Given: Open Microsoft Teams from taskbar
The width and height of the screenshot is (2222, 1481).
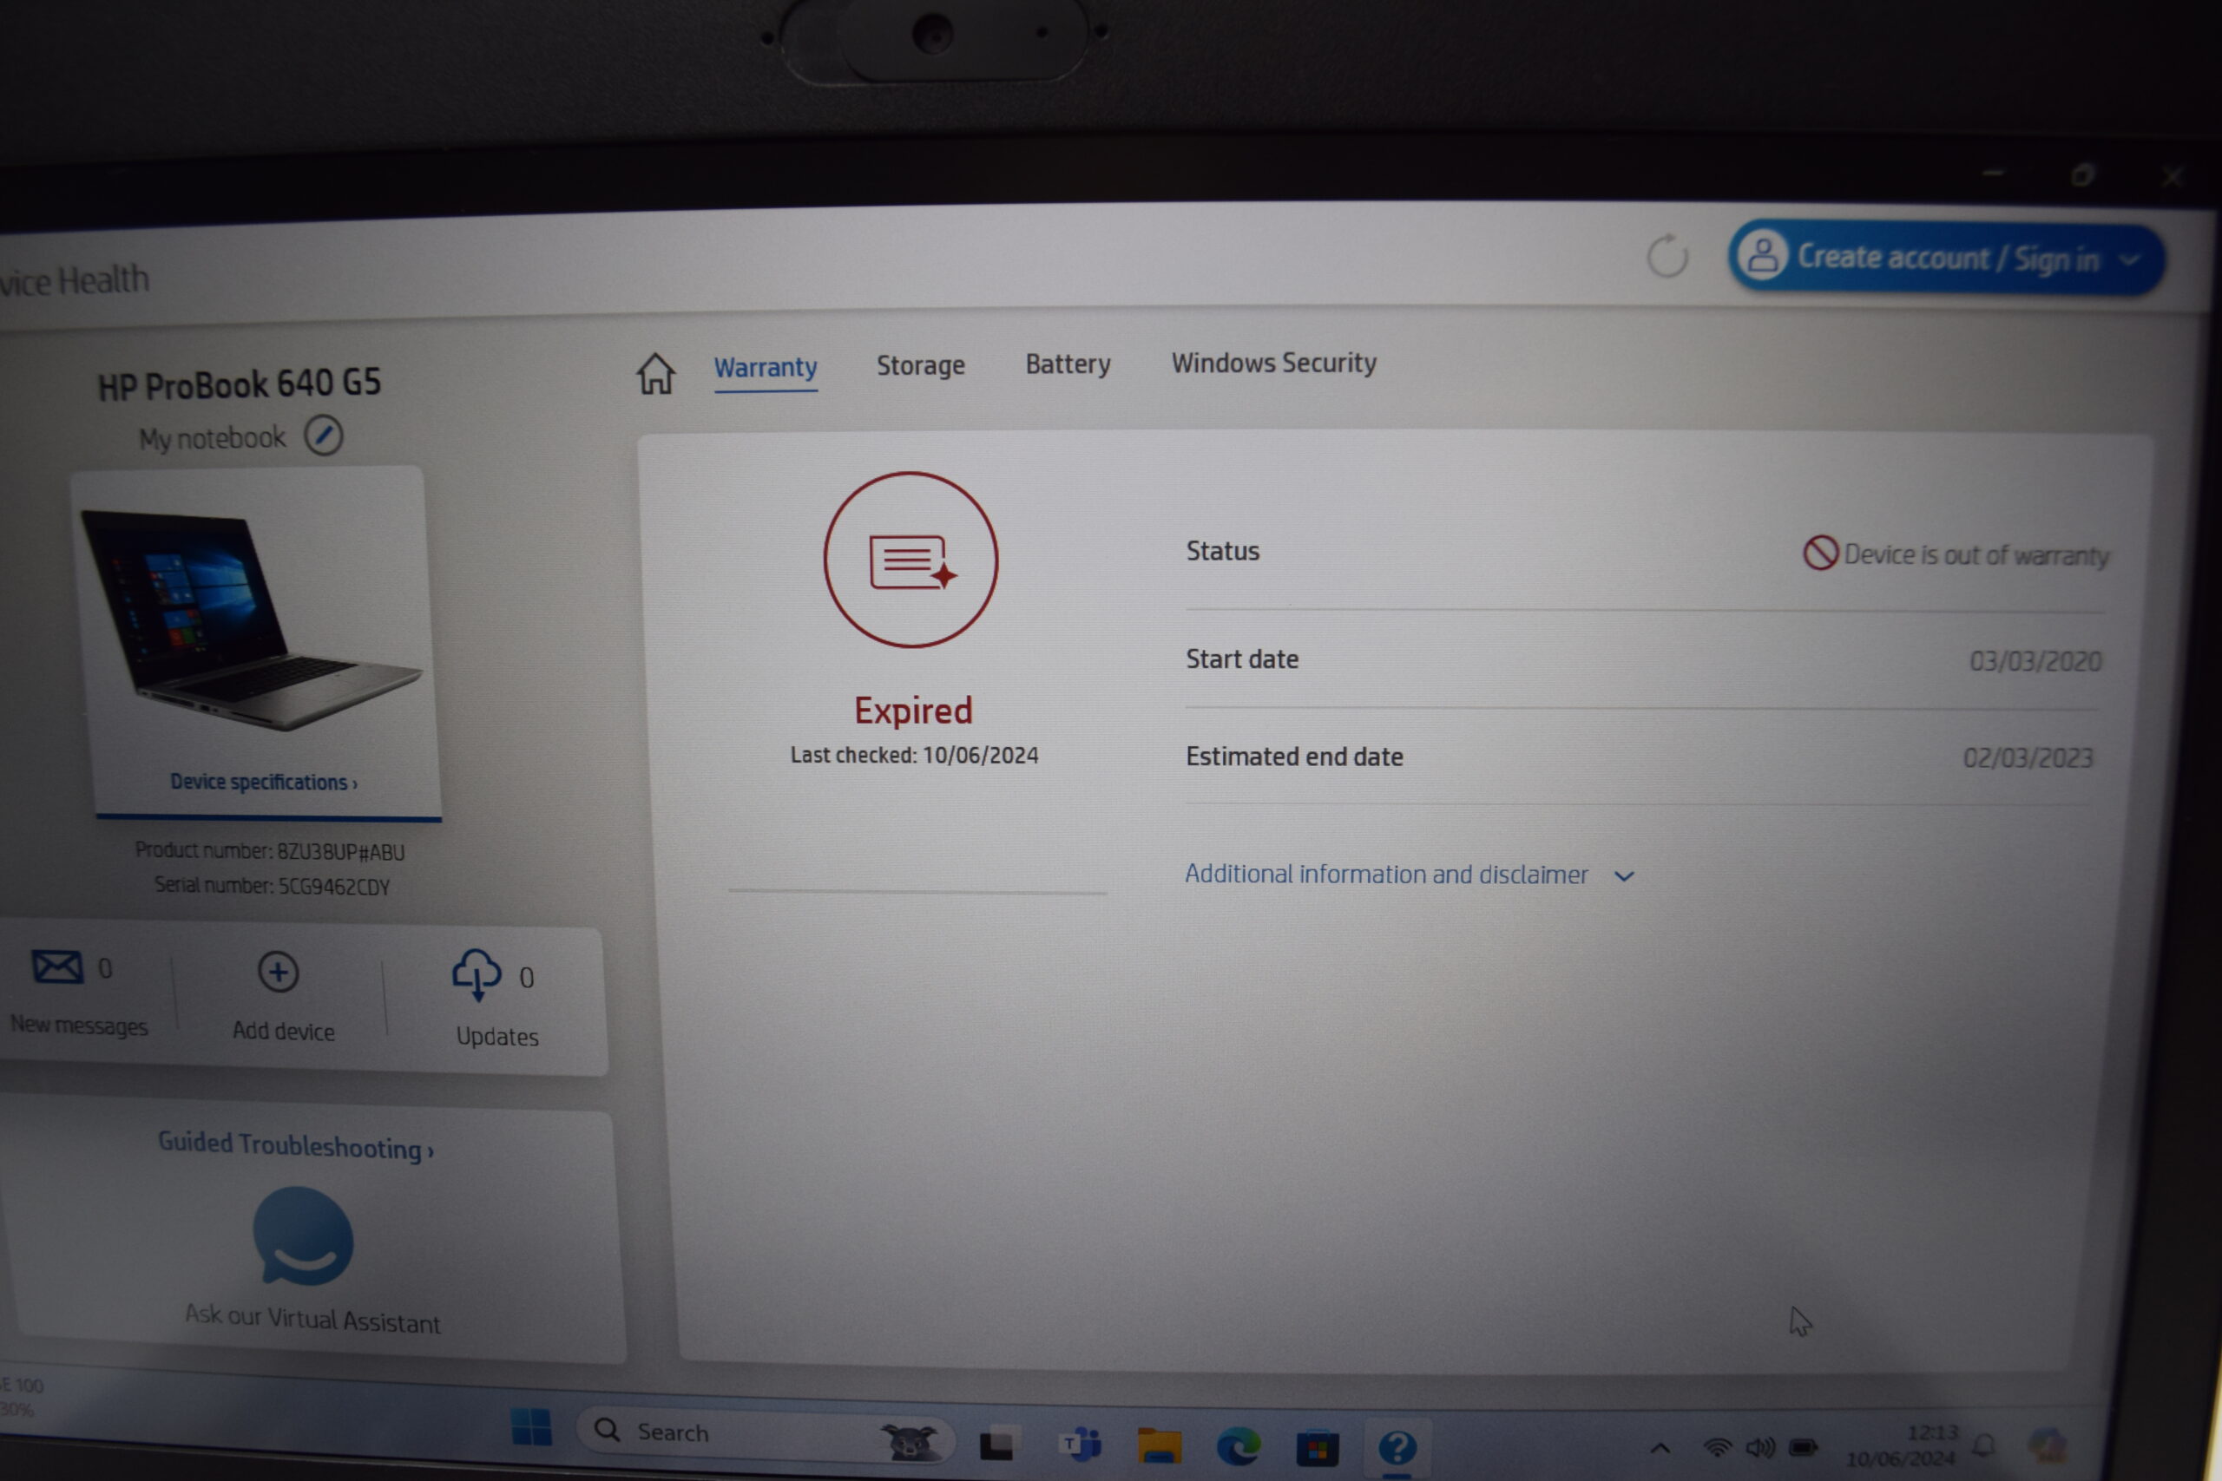Looking at the screenshot, I should (x=1081, y=1445).
